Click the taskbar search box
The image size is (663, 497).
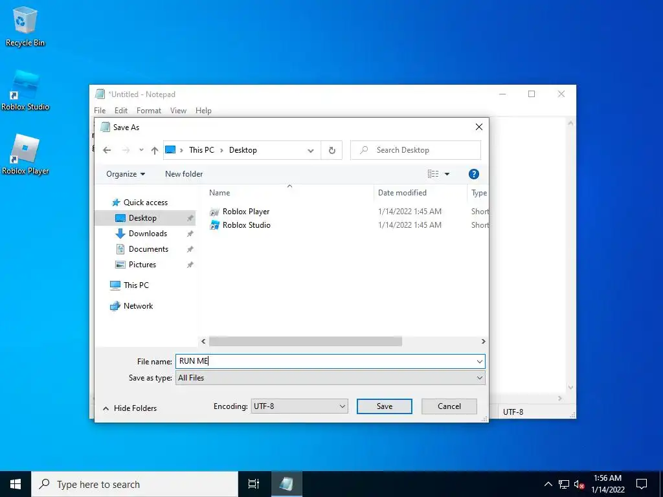(135, 484)
